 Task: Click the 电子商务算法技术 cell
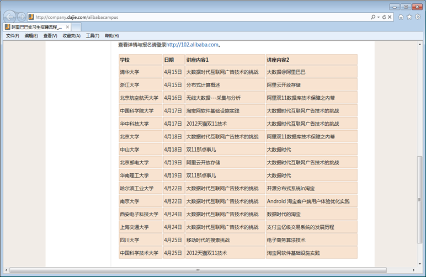(312, 240)
